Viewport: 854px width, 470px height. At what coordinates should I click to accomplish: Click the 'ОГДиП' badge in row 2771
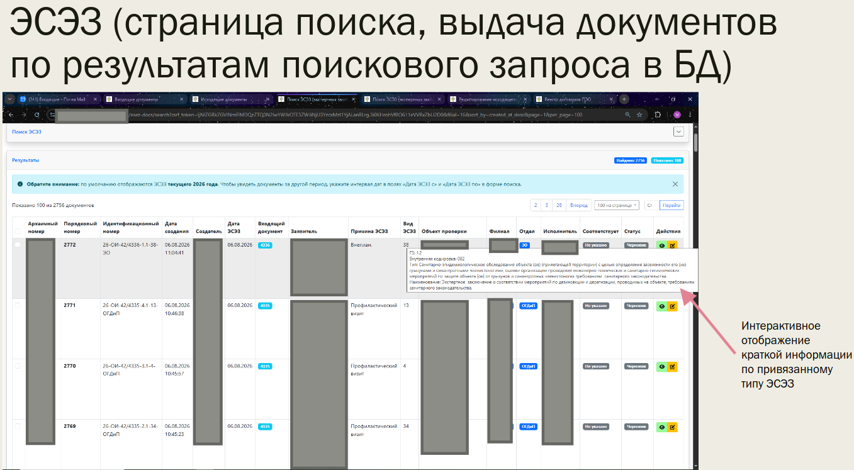click(528, 306)
